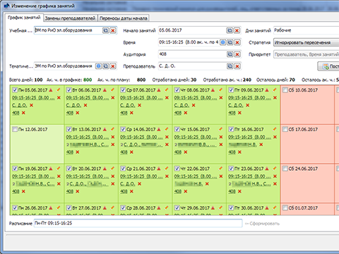
Task: Open selector icon for Аудитория field
Action: click(230, 54)
